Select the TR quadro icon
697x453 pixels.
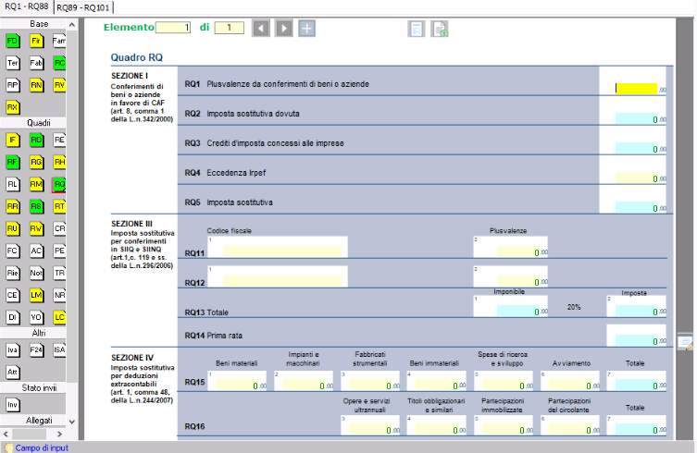(59, 273)
